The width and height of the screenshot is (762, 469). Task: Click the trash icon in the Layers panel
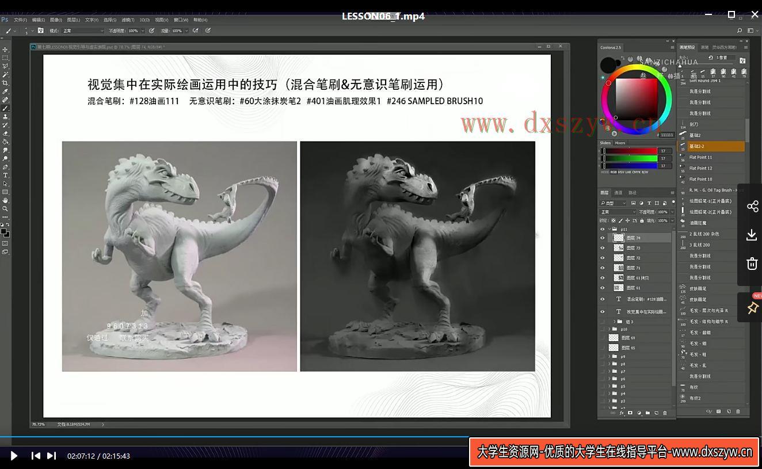click(665, 413)
